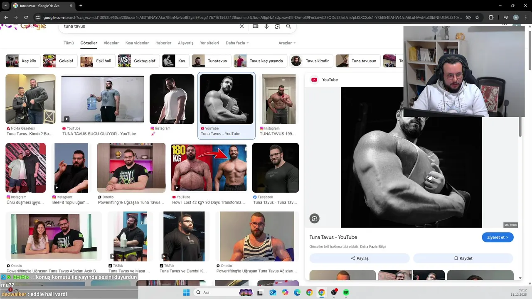The width and height of the screenshot is (532, 299).
Task: Click the tracking protection eye icon
Action: [x=468, y=17]
